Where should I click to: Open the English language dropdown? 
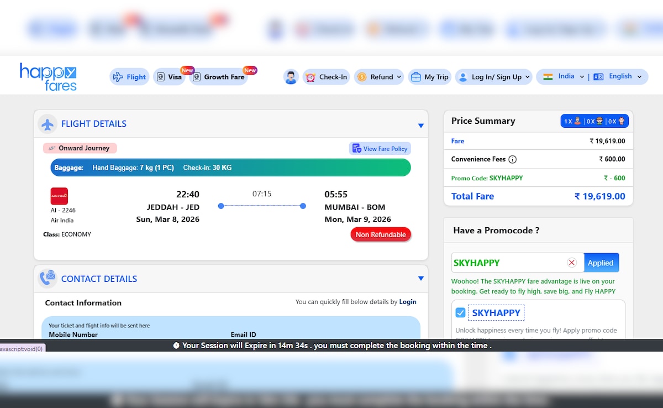click(x=619, y=77)
